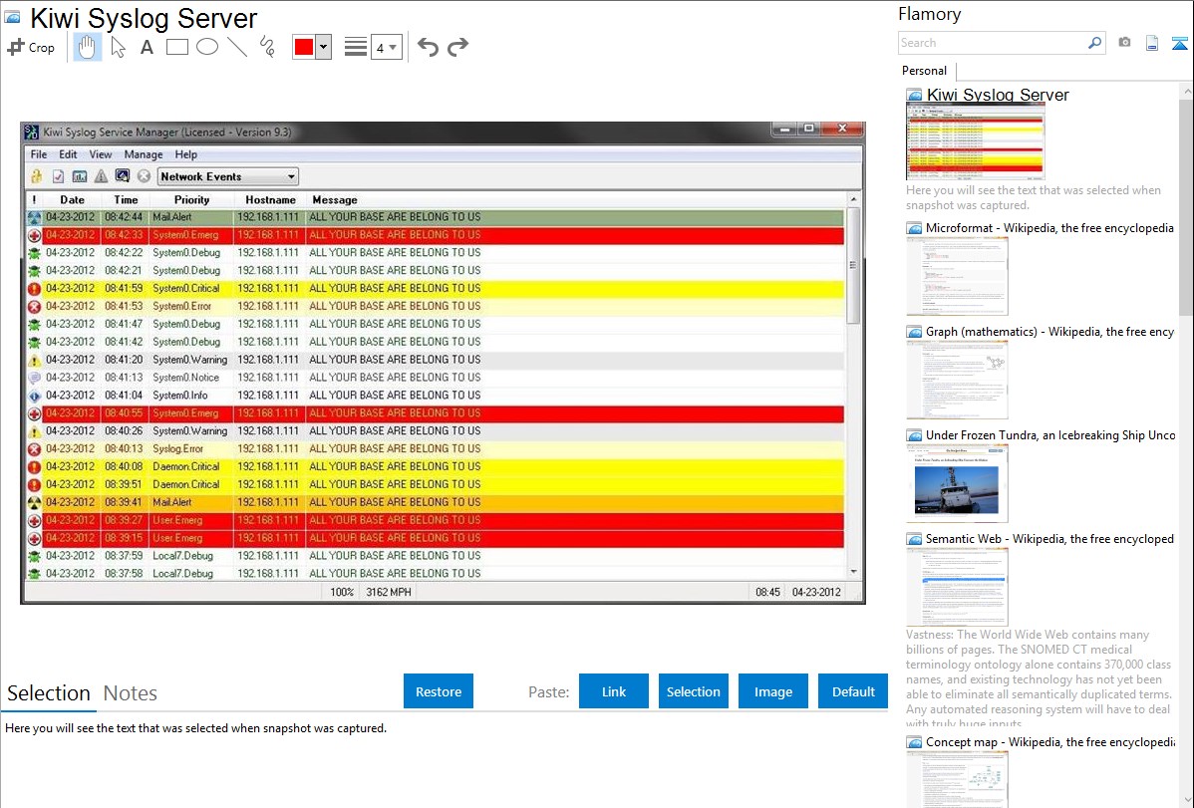Open the File menu in Kiwi Syslog

tap(38, 154)
